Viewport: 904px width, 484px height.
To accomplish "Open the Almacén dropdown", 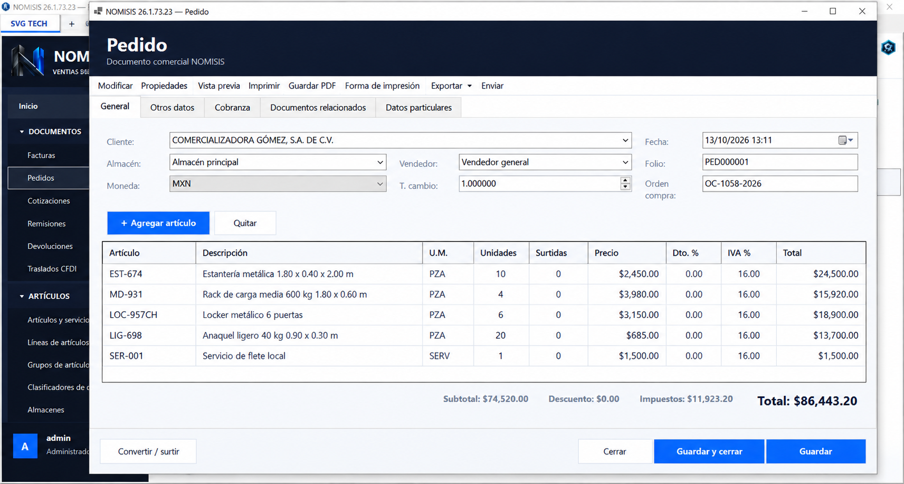I will tap(380, 162).
